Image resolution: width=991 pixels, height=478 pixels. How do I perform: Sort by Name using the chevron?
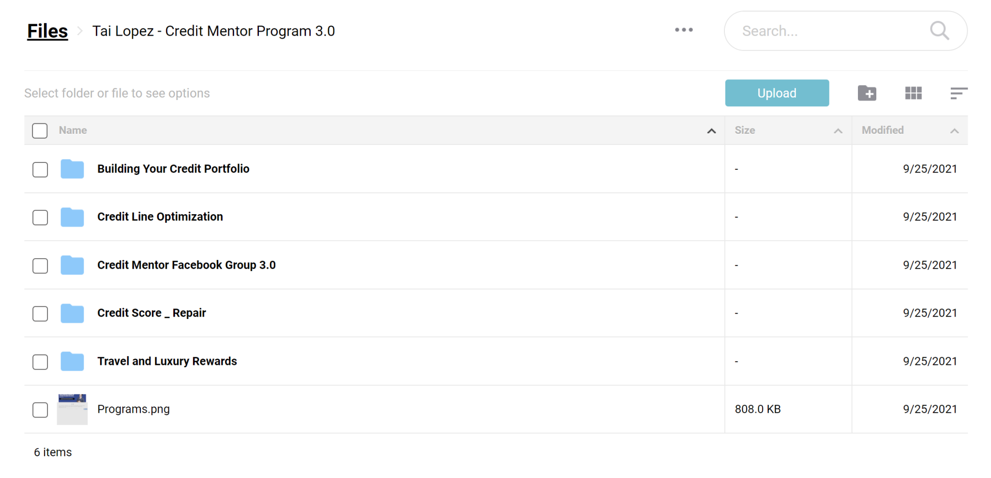(x=711, y=131)
